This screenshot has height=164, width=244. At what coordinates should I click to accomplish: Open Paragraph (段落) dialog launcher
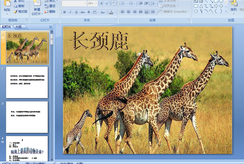point(189,20)
